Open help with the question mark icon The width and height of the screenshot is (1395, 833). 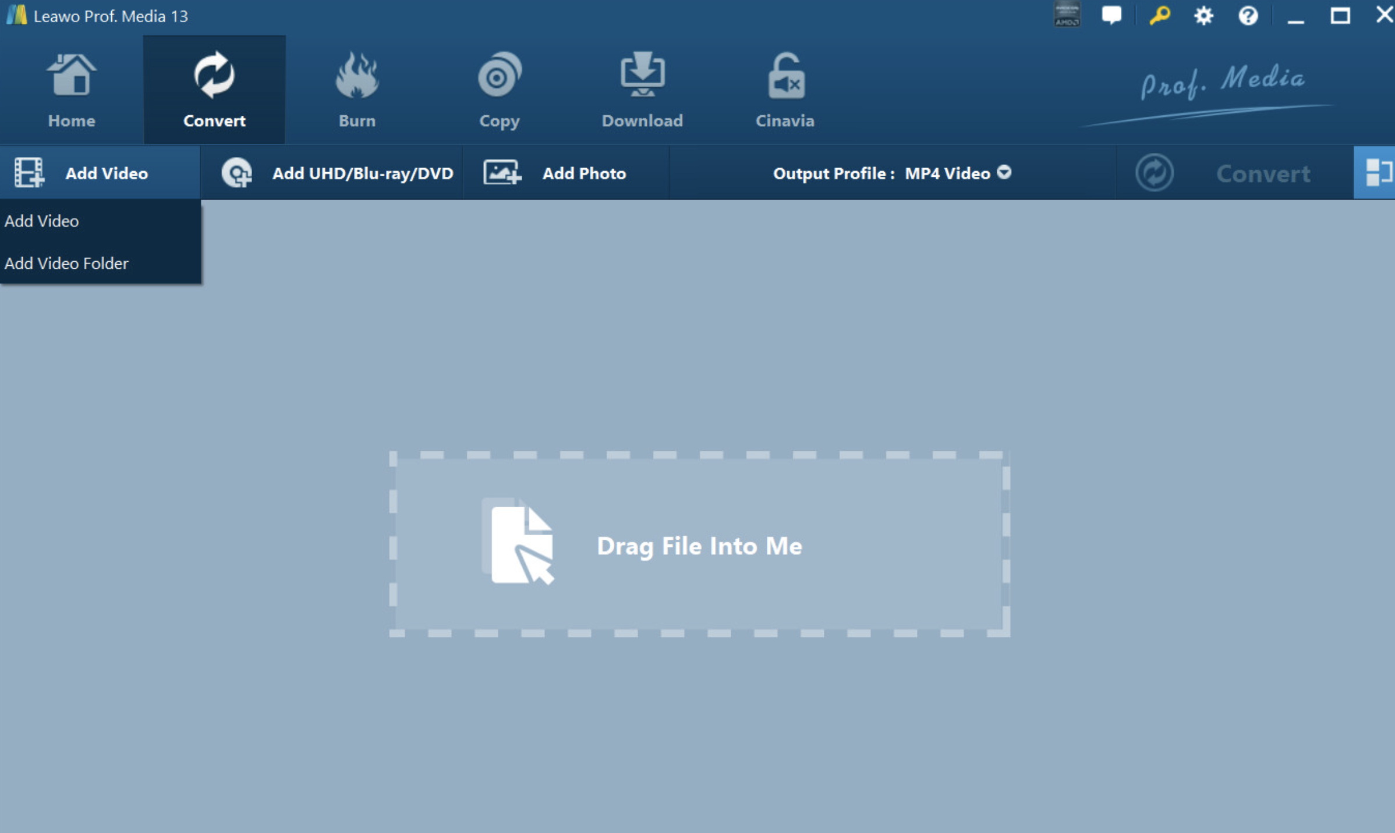[x=1248, y=15]
